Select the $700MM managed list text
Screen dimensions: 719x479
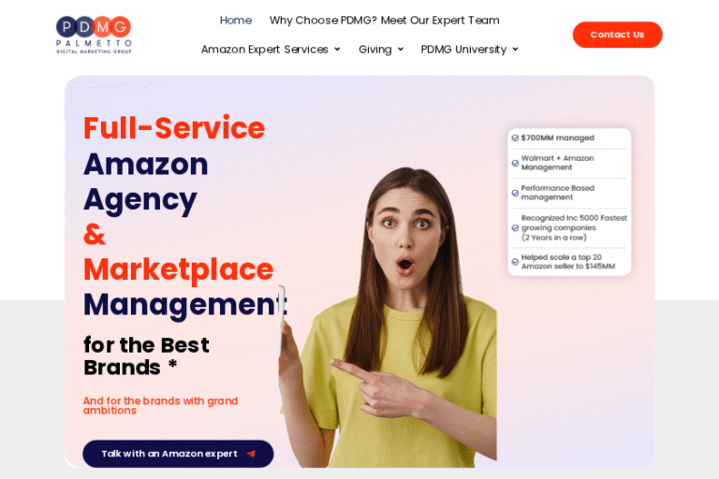pos(557,138)
